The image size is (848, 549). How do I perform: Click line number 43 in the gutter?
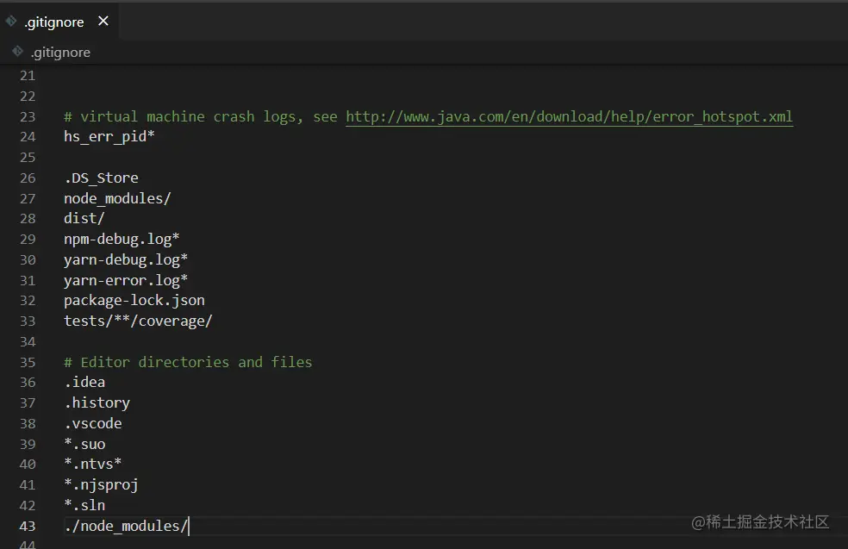click(x=28, y=527)
